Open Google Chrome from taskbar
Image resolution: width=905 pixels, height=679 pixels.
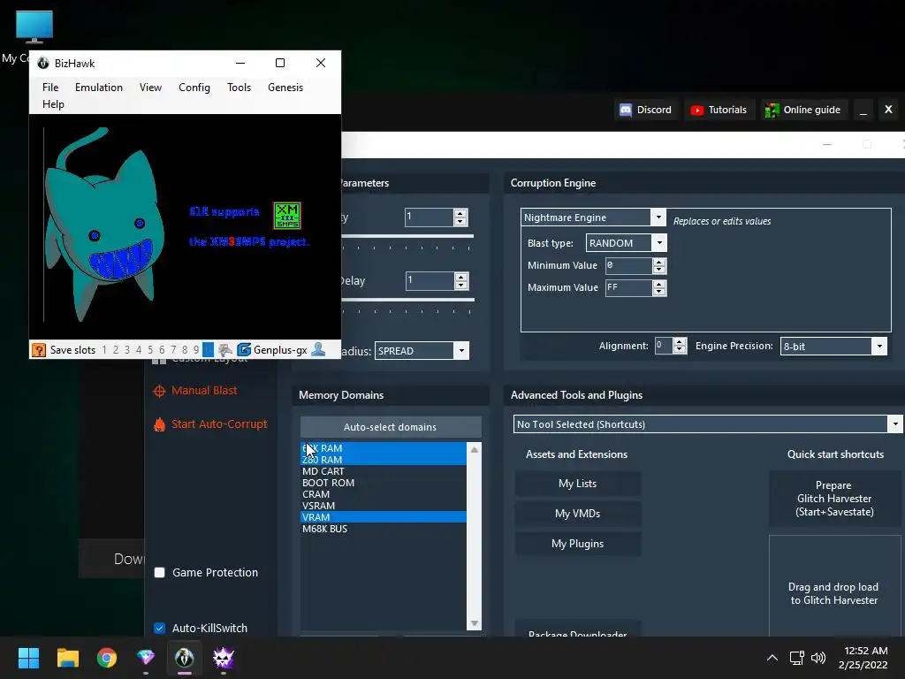[107, 658]
